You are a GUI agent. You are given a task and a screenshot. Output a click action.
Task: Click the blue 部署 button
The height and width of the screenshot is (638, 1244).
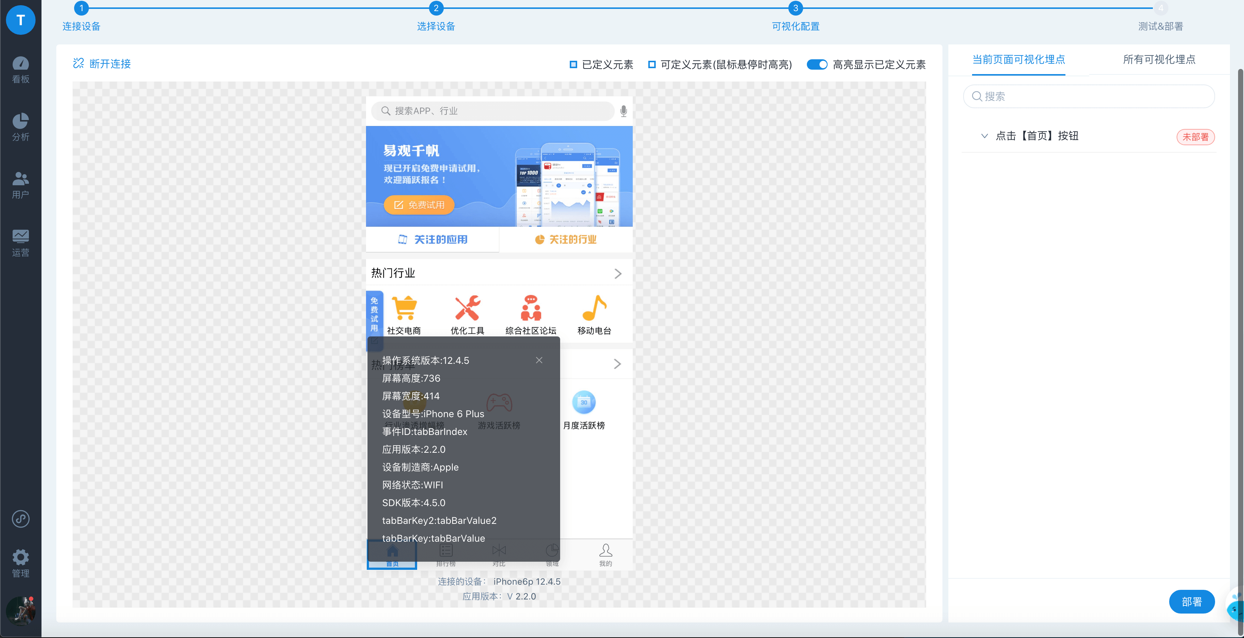click(x=1191, y=602)
